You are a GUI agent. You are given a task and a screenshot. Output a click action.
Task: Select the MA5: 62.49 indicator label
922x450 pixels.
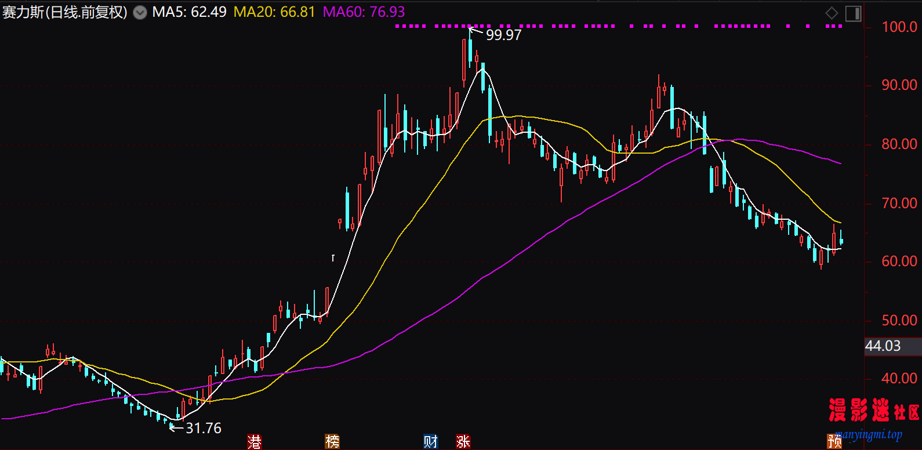tap(189, 12)
